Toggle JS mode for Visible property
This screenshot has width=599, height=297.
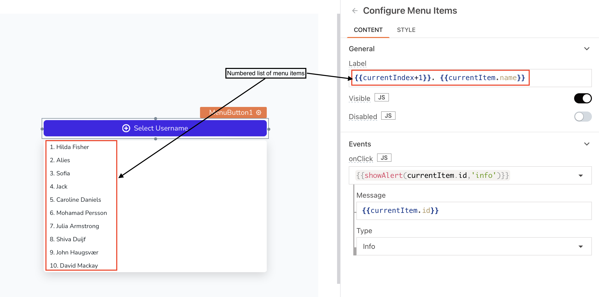[381, 98]
